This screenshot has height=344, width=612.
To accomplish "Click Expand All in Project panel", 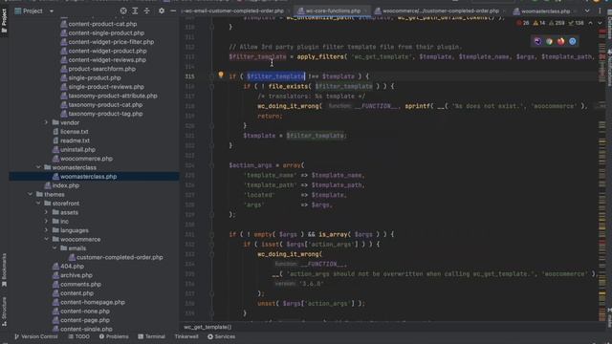I will [x=135, y=11].
